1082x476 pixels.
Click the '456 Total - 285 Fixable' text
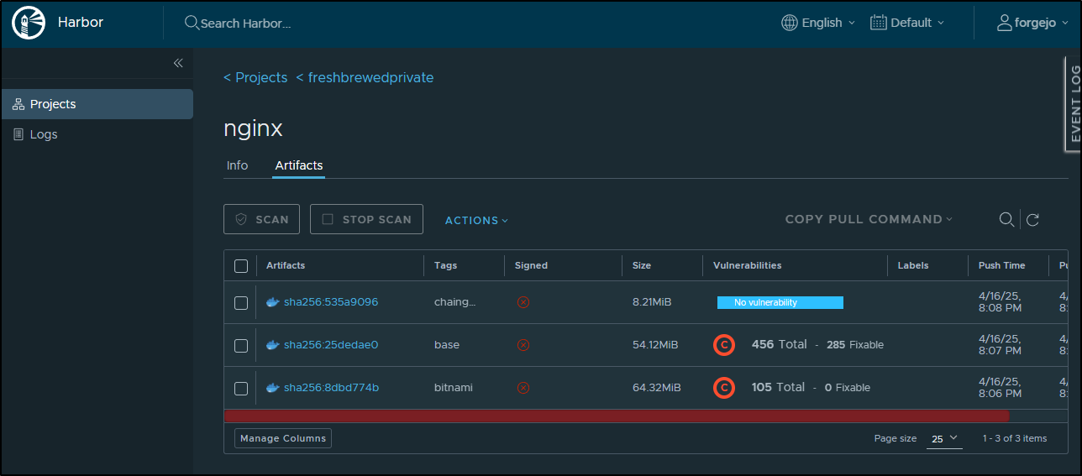[817, 345]
